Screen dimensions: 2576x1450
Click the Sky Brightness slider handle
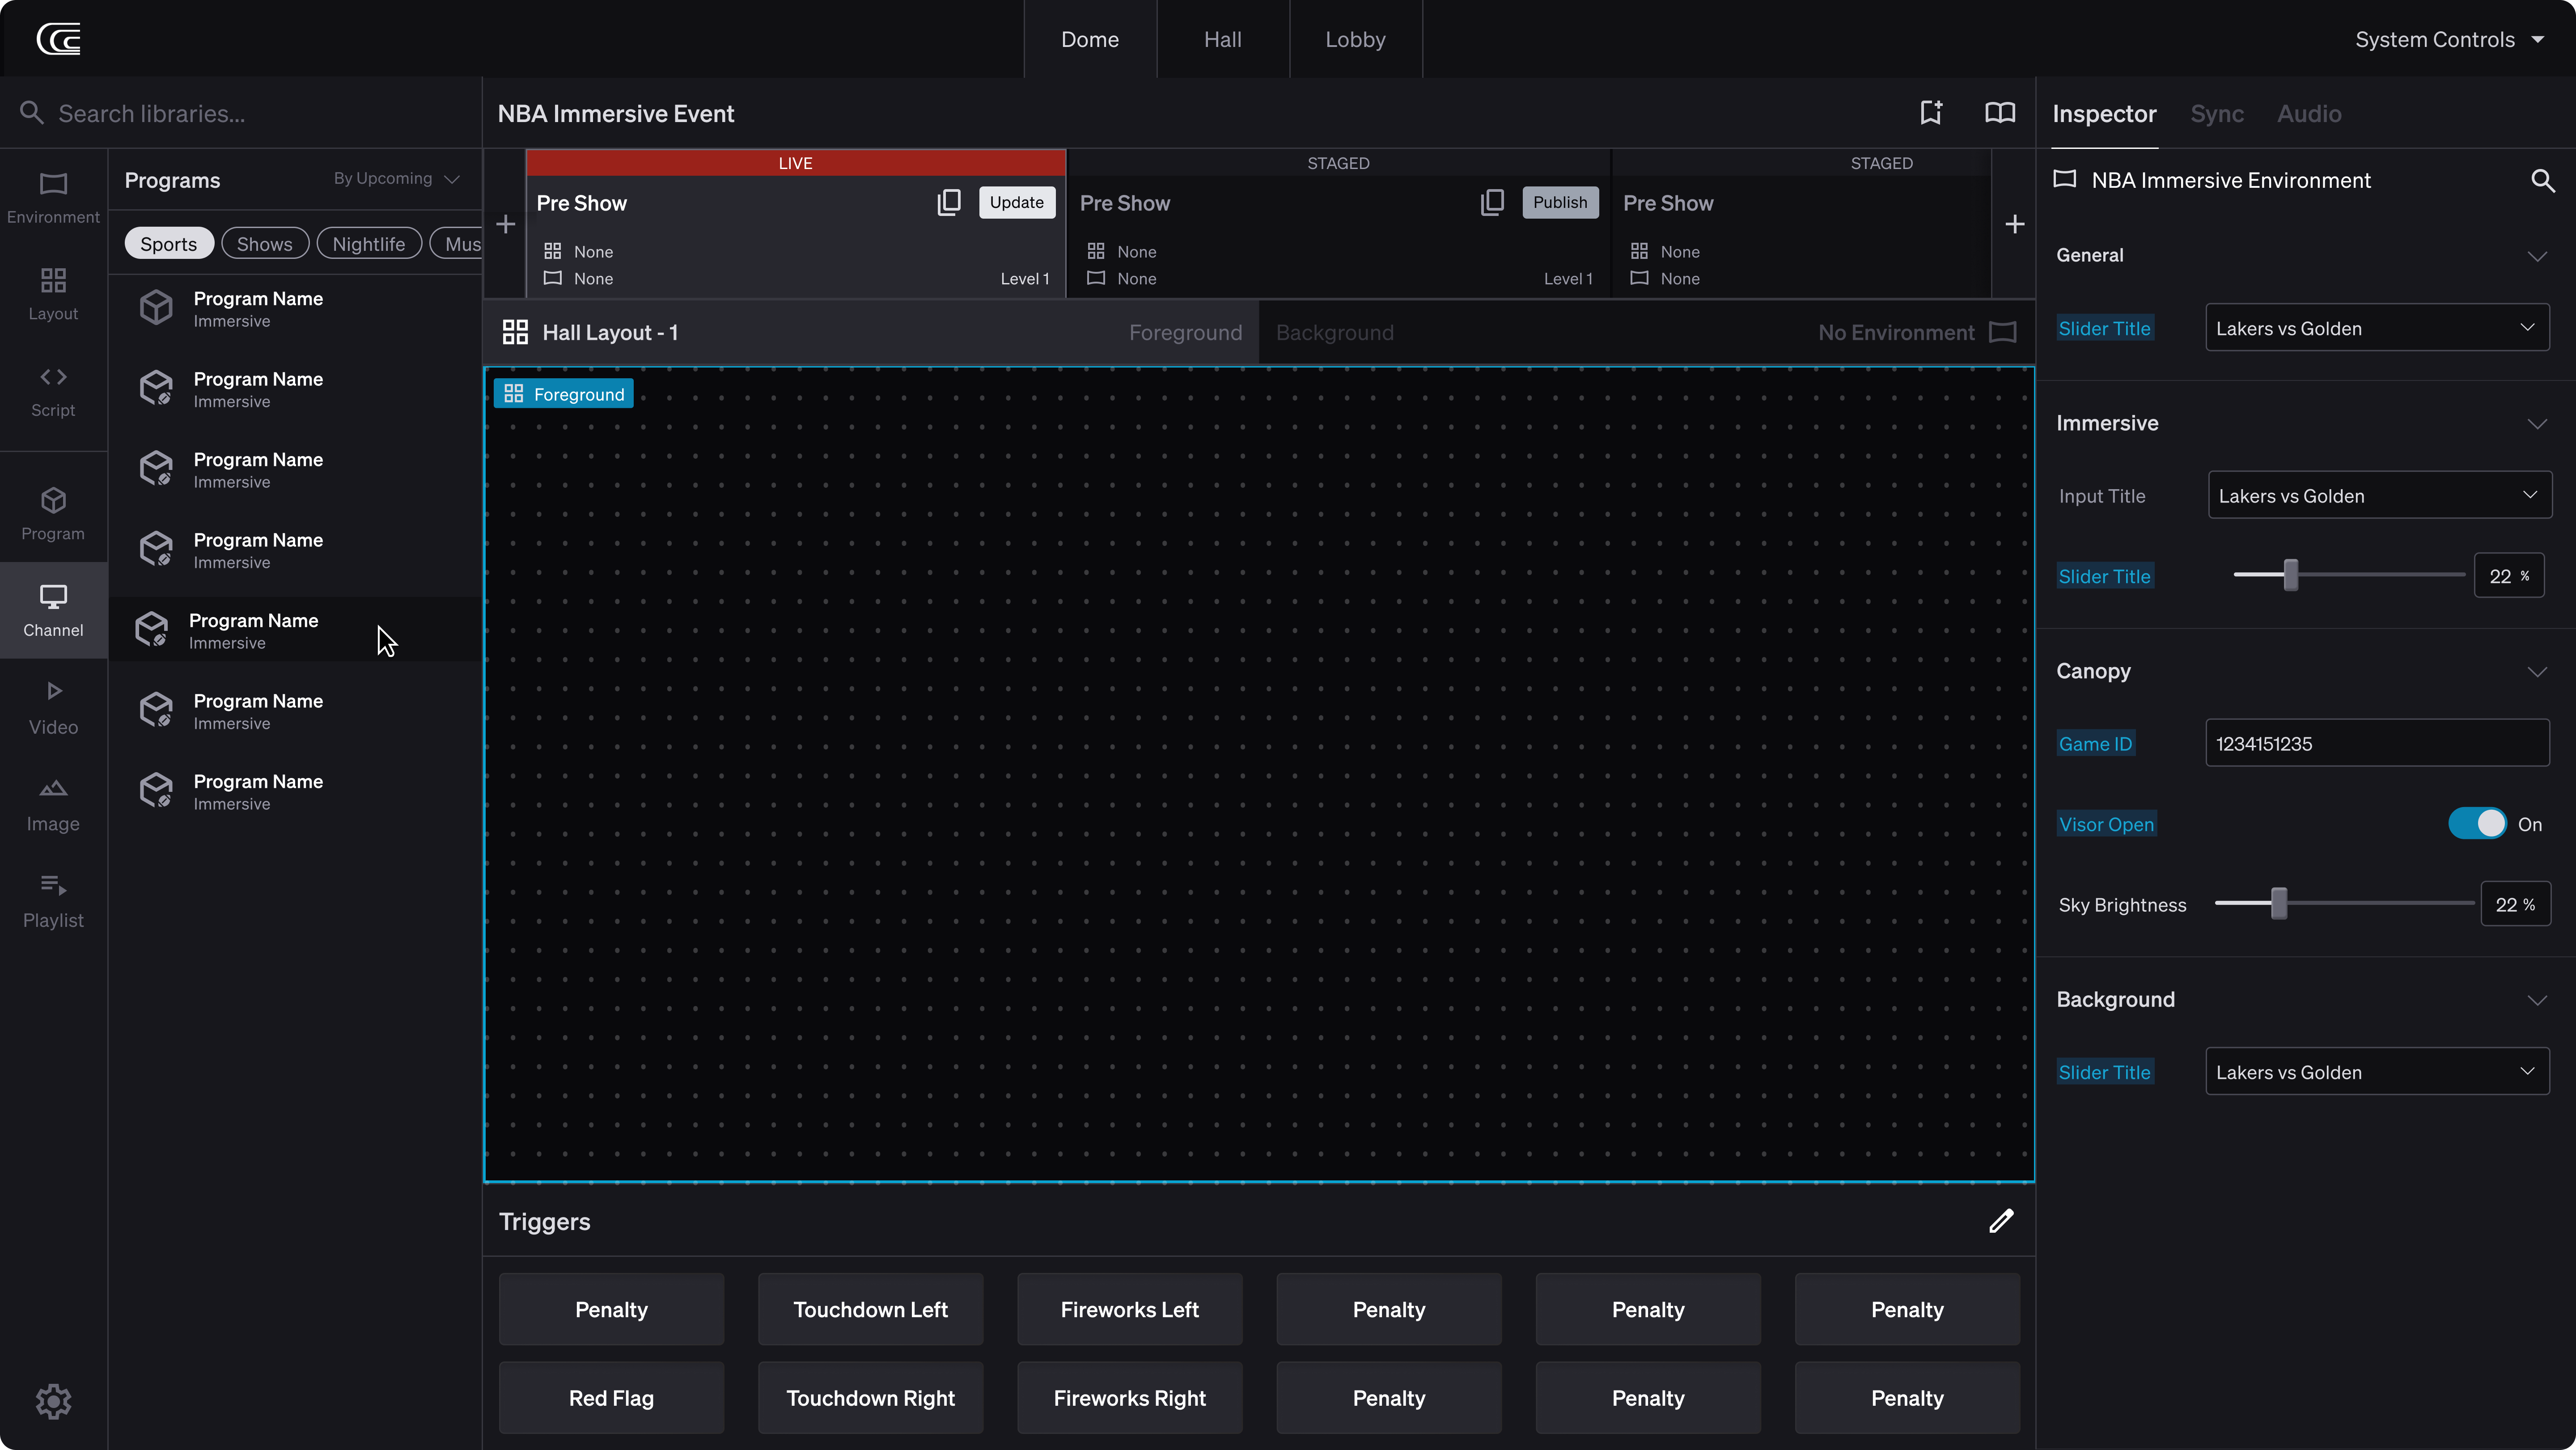(x=2279, y=904)
